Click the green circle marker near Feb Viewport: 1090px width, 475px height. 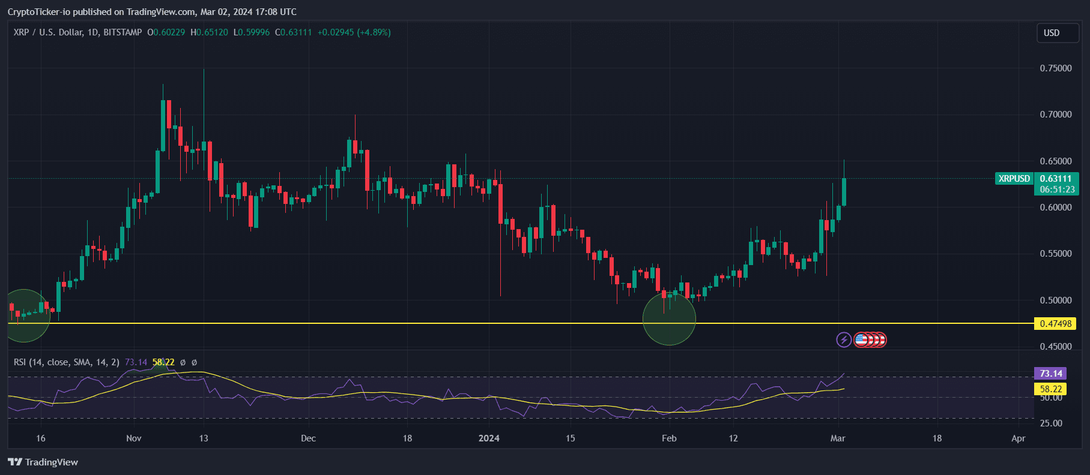pyautogui.click(x=669, y=319)
